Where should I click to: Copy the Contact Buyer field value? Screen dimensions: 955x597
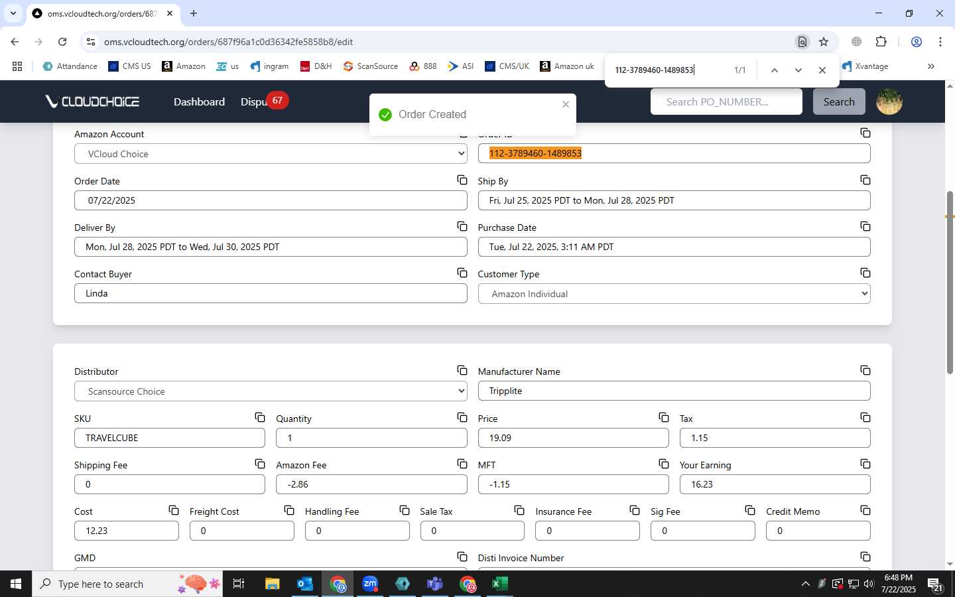(462, 273)
